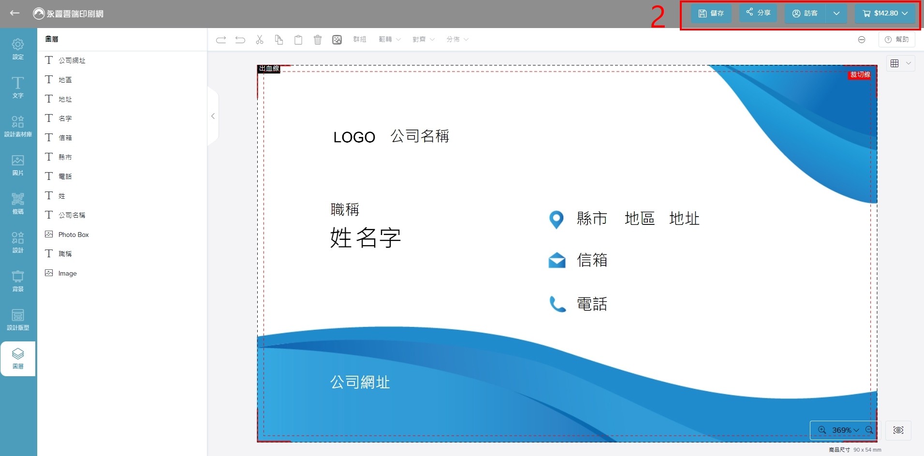Click the 分享 share button

[758, 13]
